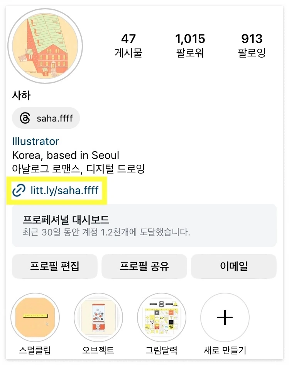This screenshot has height=365, width=289.
Task: Tap the chain link icon
Action: pyautogui.click(x=19, y=190)
